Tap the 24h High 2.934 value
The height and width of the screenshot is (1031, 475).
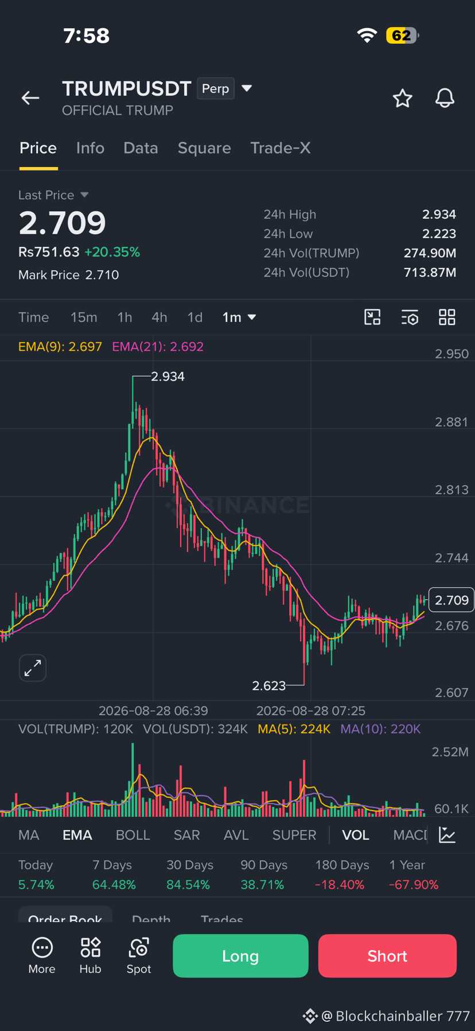point(439,214)
